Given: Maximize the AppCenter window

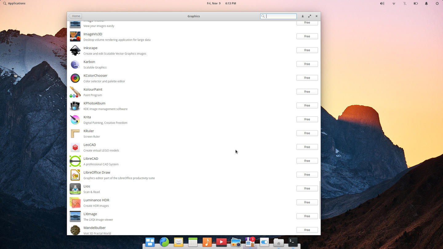Looking at the screenshot, I should pos(309,16).
